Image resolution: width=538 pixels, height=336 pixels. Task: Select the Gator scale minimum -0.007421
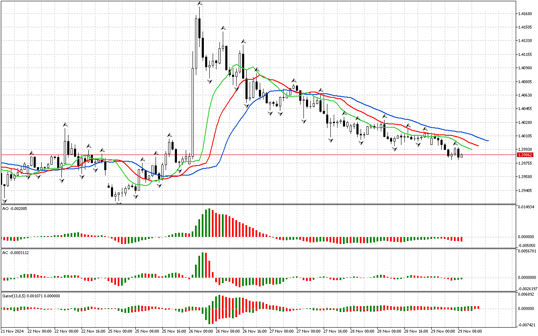526,325
